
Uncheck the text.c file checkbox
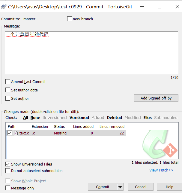pos(10,133)
